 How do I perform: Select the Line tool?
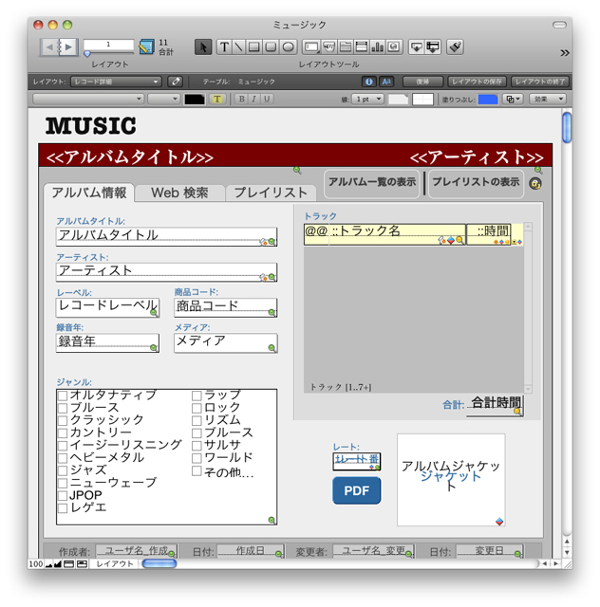click(x=238, y=47)
